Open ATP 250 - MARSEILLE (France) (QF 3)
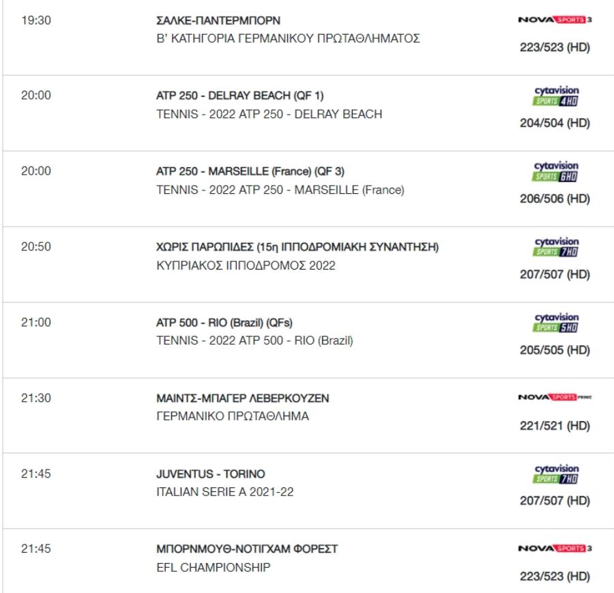 click(250, 171)
